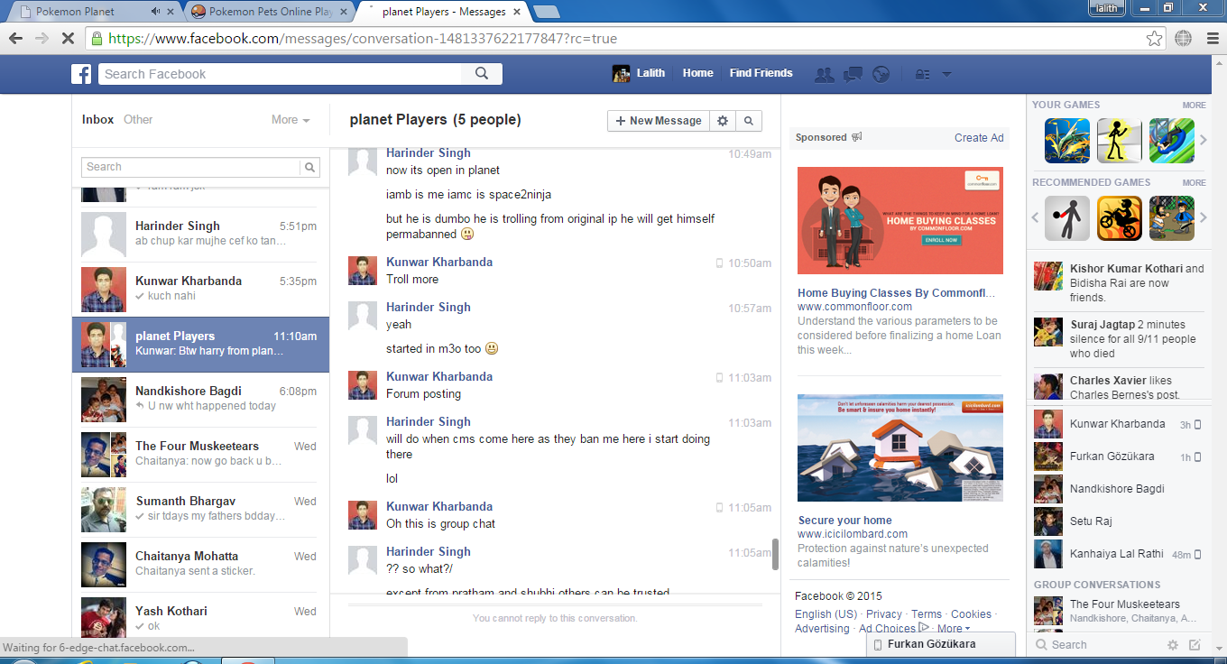
Task: Open chat sidebar options gear icon
Action: (1173, 645)
